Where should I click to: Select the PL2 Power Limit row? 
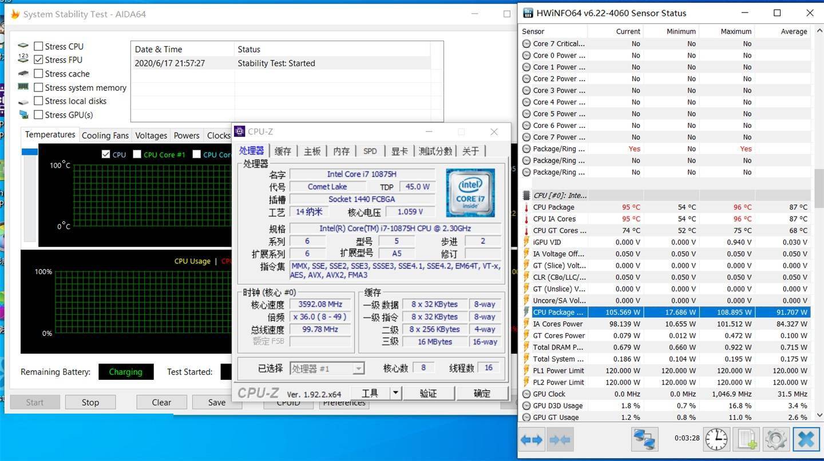pos(665,382)
